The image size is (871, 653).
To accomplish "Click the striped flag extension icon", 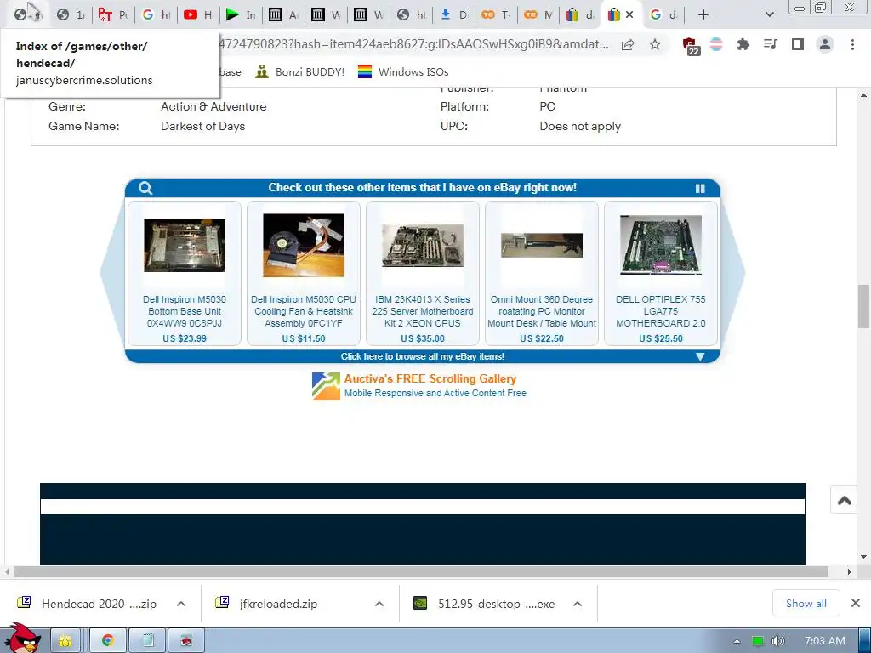I will [x=716, y=44].
